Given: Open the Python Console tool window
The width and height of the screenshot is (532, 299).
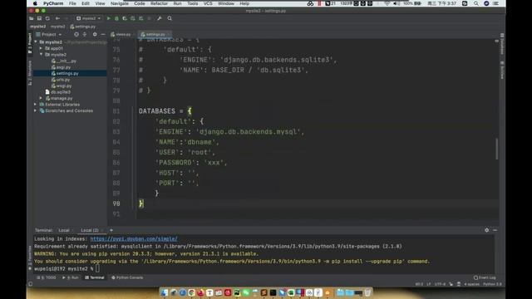Looking at the screenshot, I should click(x=127, y=277).
